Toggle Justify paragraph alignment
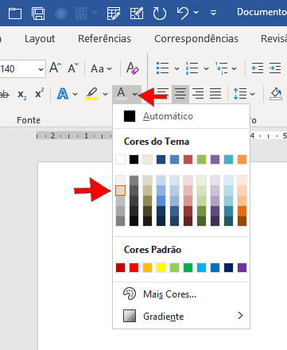This screenshot has height=350, width=287. coord(215,94)
